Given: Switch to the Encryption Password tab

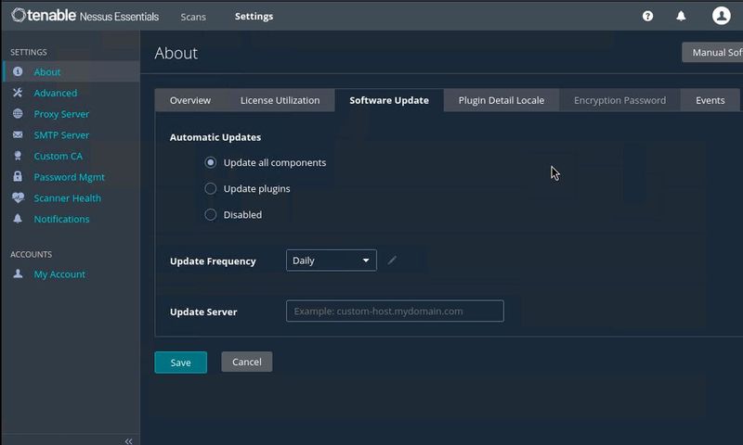Looking at the screenshot, I should (619, 100).
